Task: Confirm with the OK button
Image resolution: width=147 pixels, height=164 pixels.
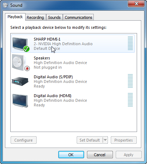Action: [x=71, y=155]
